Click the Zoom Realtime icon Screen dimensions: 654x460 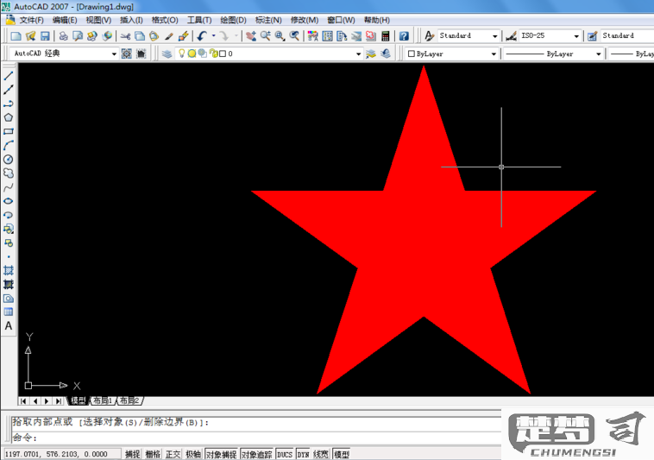(265, 36)
